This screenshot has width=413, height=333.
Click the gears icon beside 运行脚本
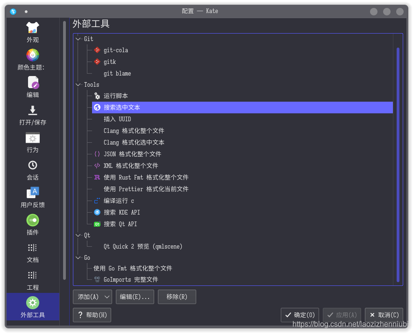97,96
